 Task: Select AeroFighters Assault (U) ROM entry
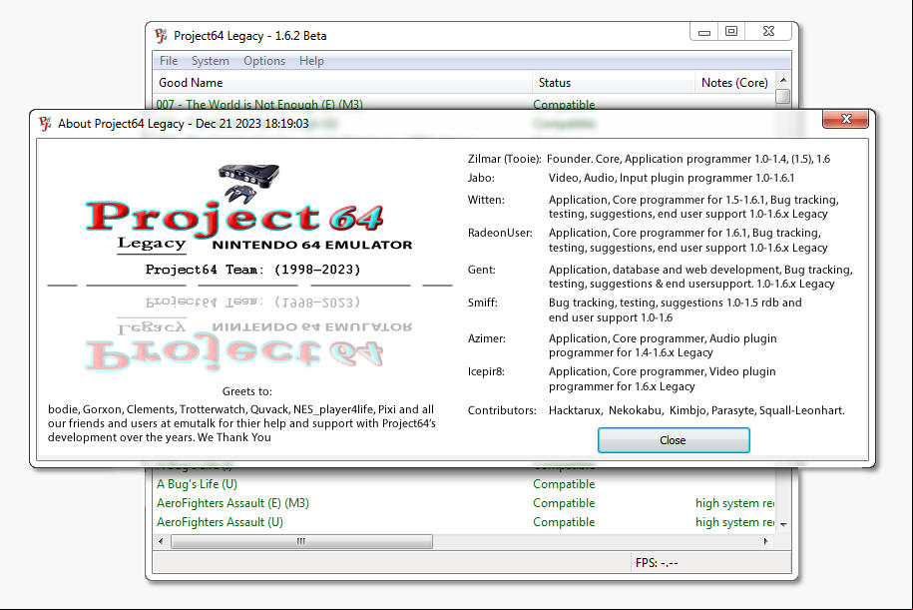pyautogui.click(x=221, y=522)
